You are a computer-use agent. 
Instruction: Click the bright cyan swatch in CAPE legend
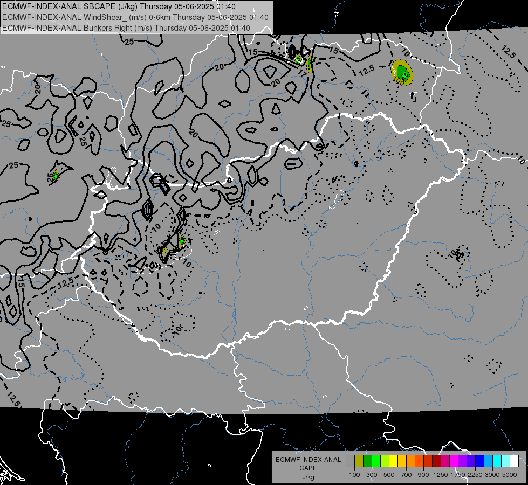pos(497,461)
